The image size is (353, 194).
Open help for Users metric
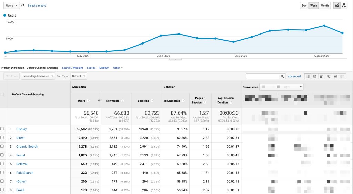tap(88, 101)
